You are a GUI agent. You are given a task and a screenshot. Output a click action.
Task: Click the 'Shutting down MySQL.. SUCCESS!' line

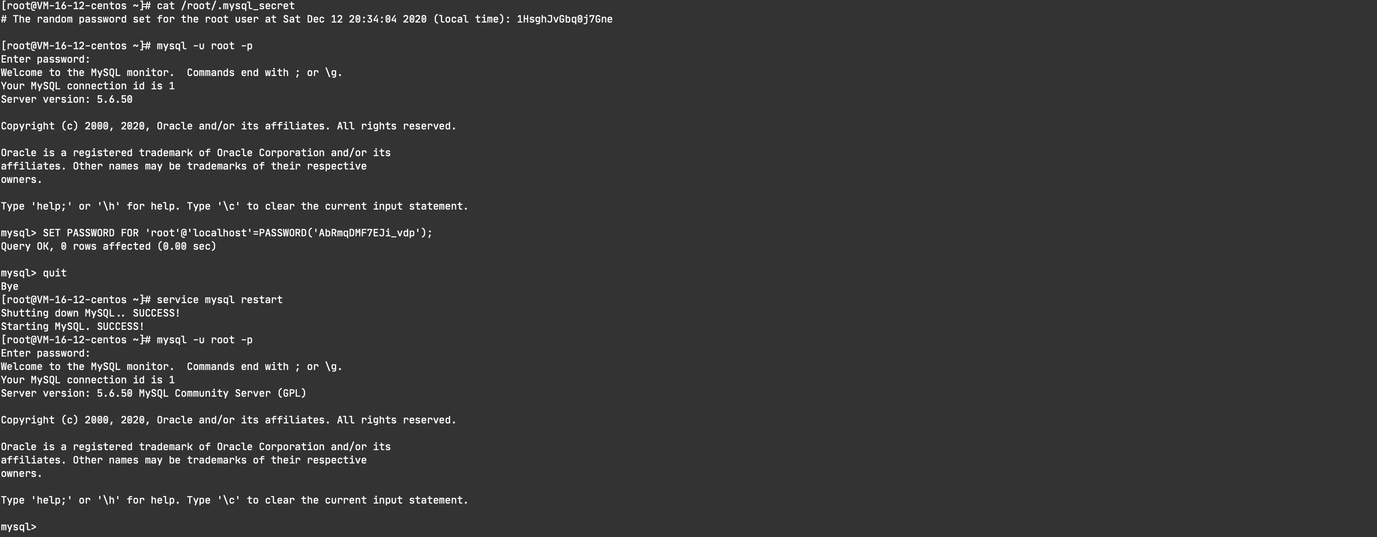point(90,314)
